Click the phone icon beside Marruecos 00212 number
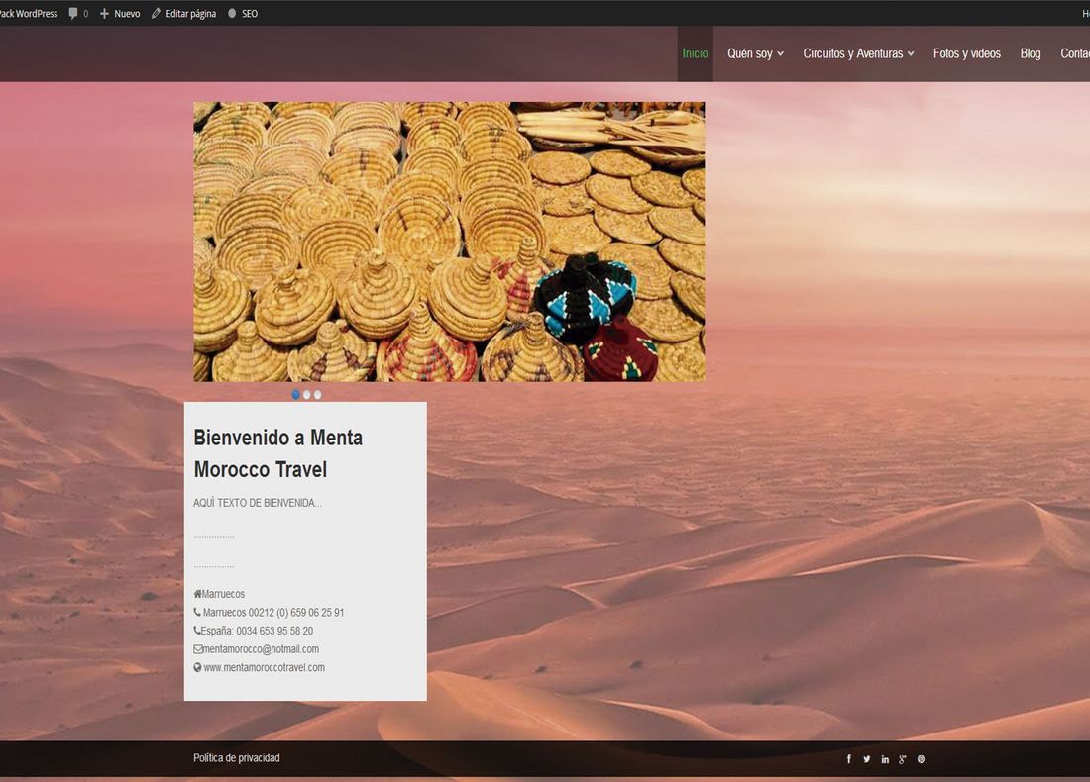This screenshot has width=1090, height=782. coord(197,612)
